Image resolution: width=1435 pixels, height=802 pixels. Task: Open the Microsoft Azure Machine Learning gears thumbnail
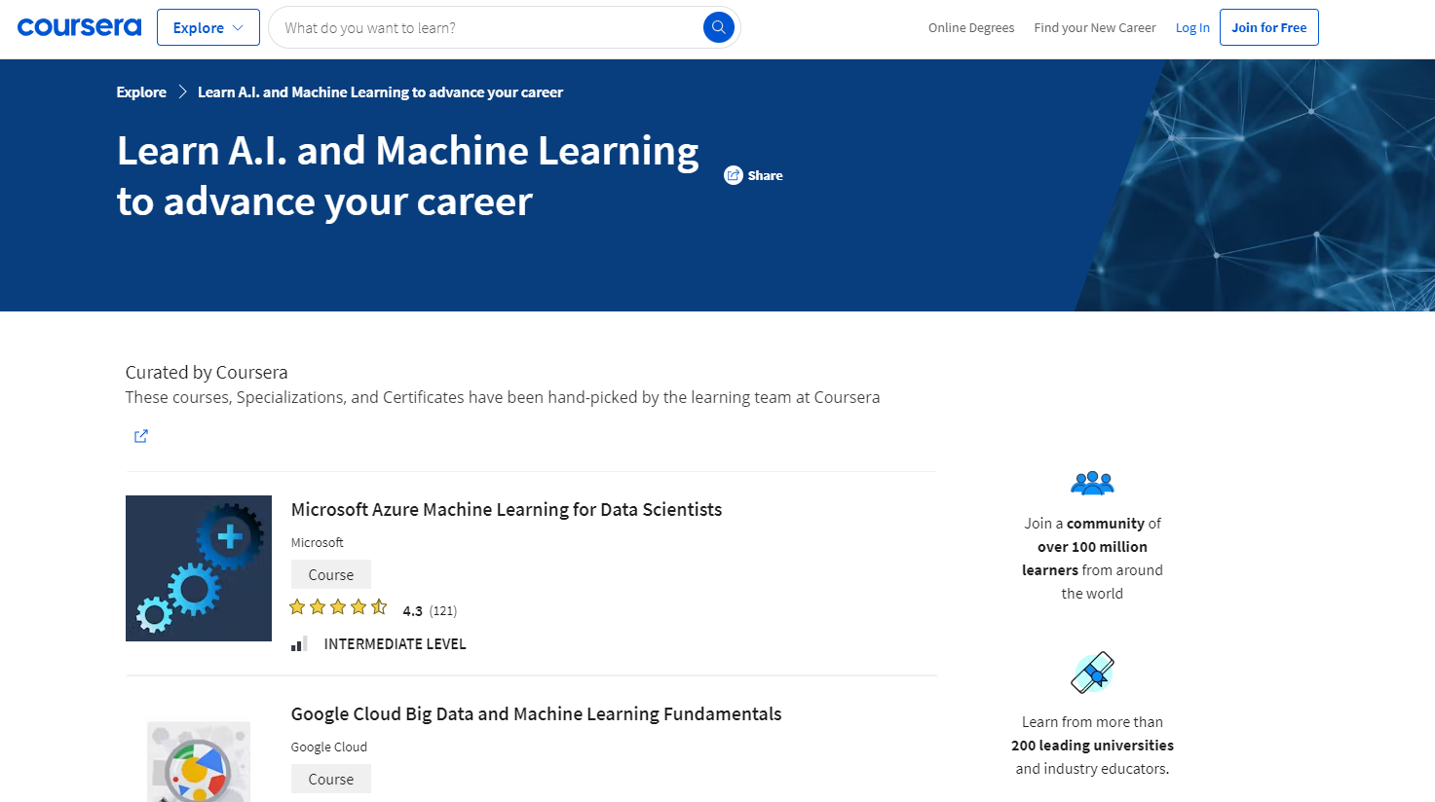[x=199, y=568]
